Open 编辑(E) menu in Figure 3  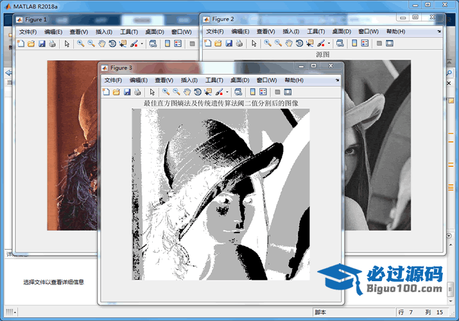click(138, 80)
